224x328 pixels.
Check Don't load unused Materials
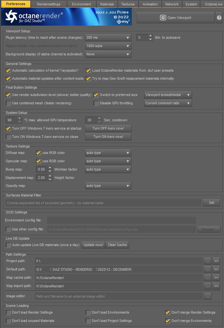point(8,321)
